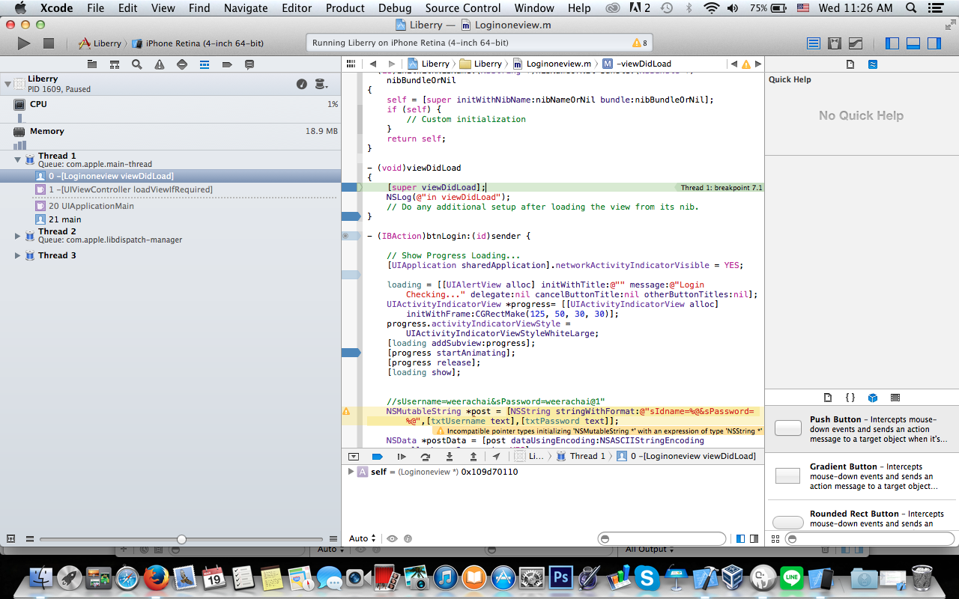Open the Test navigator diamond icon
The image size is (959, 599).
(182, 64)
